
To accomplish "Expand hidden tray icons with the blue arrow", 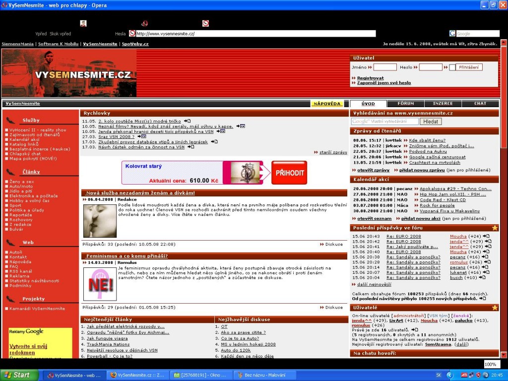I will [449, 375].
